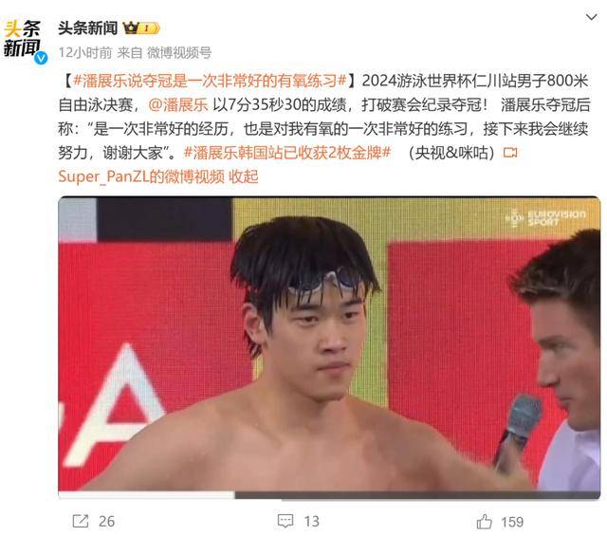Open the 头条新闻 profile avatar
This screenshot has width=607, height=536.
pos(24,41)
